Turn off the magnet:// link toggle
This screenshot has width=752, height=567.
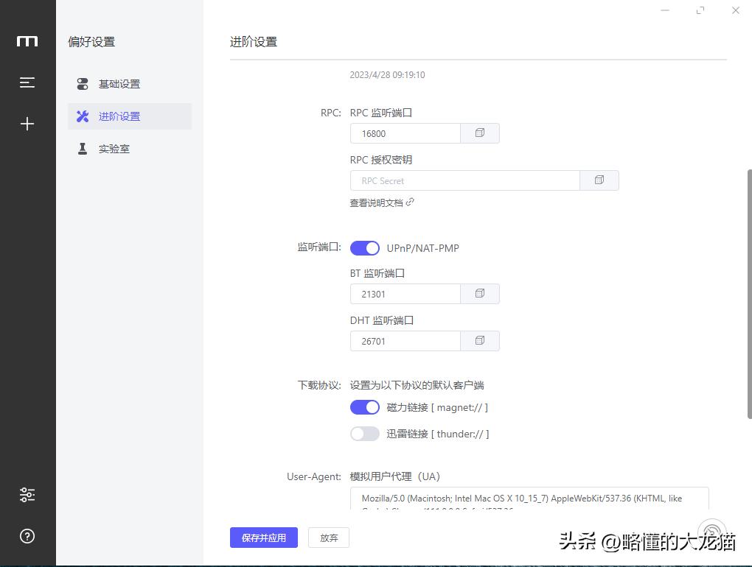(x=364, y=406)
